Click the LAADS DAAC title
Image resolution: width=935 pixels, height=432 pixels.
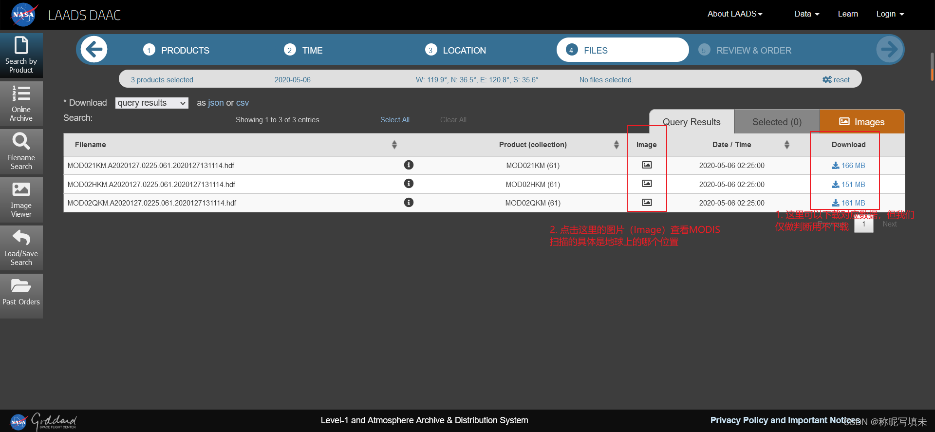84,15
